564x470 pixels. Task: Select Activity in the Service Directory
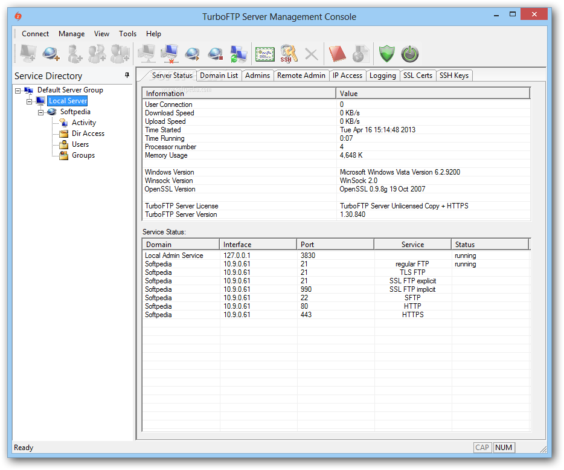pyautogui.click(x=83, y=123)
